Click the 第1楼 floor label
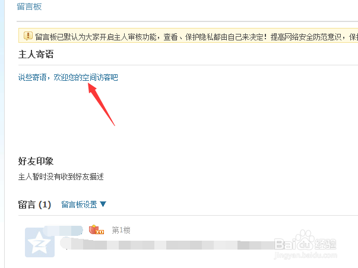This screenshot has width=358, height=268. [x=121, y=230]
